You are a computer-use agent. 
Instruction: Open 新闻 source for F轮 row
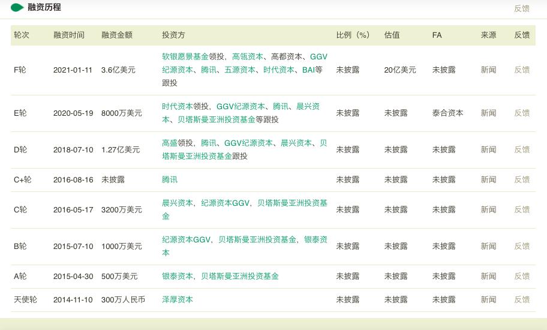point(488,70)
